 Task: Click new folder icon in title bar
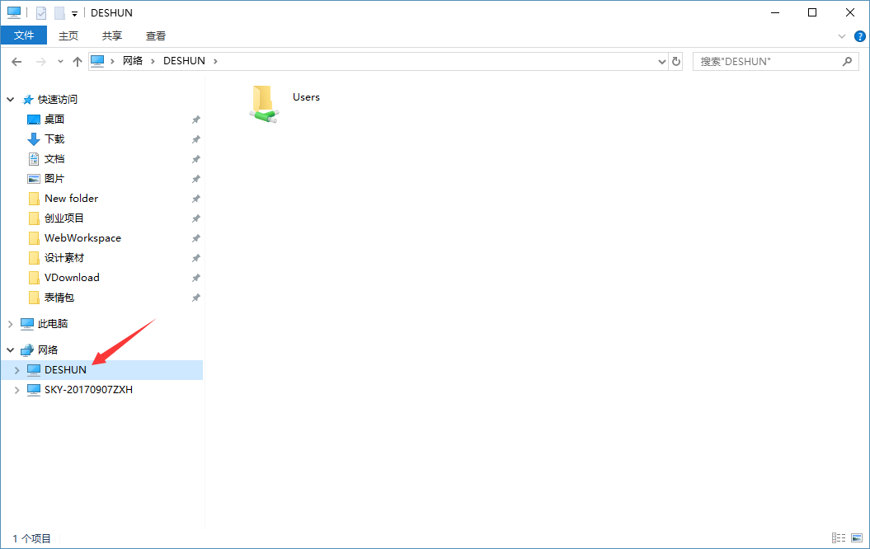[59, 12]
